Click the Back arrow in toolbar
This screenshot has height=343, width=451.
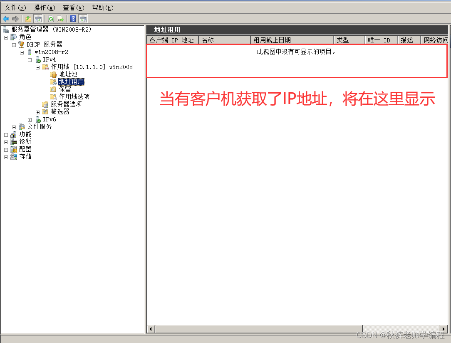point(6,19)
